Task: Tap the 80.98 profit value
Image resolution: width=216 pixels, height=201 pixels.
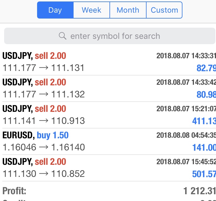Action: (206, 94)
